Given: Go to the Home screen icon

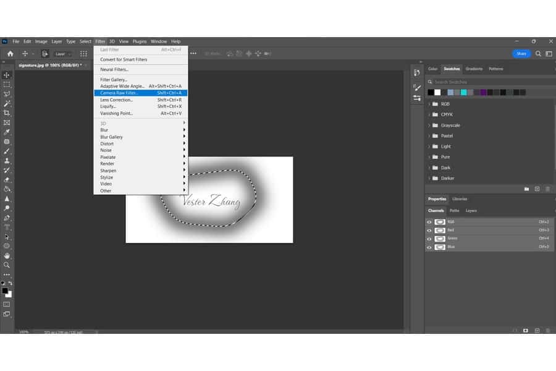Looking at the screenshot, I should [x=11, y=54].
